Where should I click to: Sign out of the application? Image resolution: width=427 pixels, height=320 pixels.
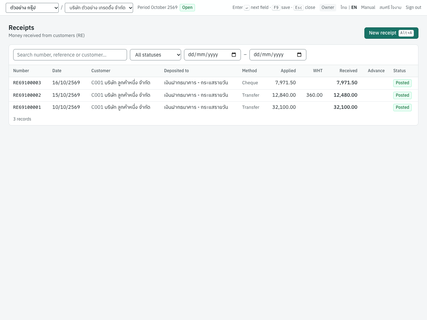(x=413, y=7)
